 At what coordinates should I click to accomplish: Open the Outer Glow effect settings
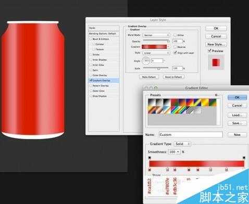[98, 91]
